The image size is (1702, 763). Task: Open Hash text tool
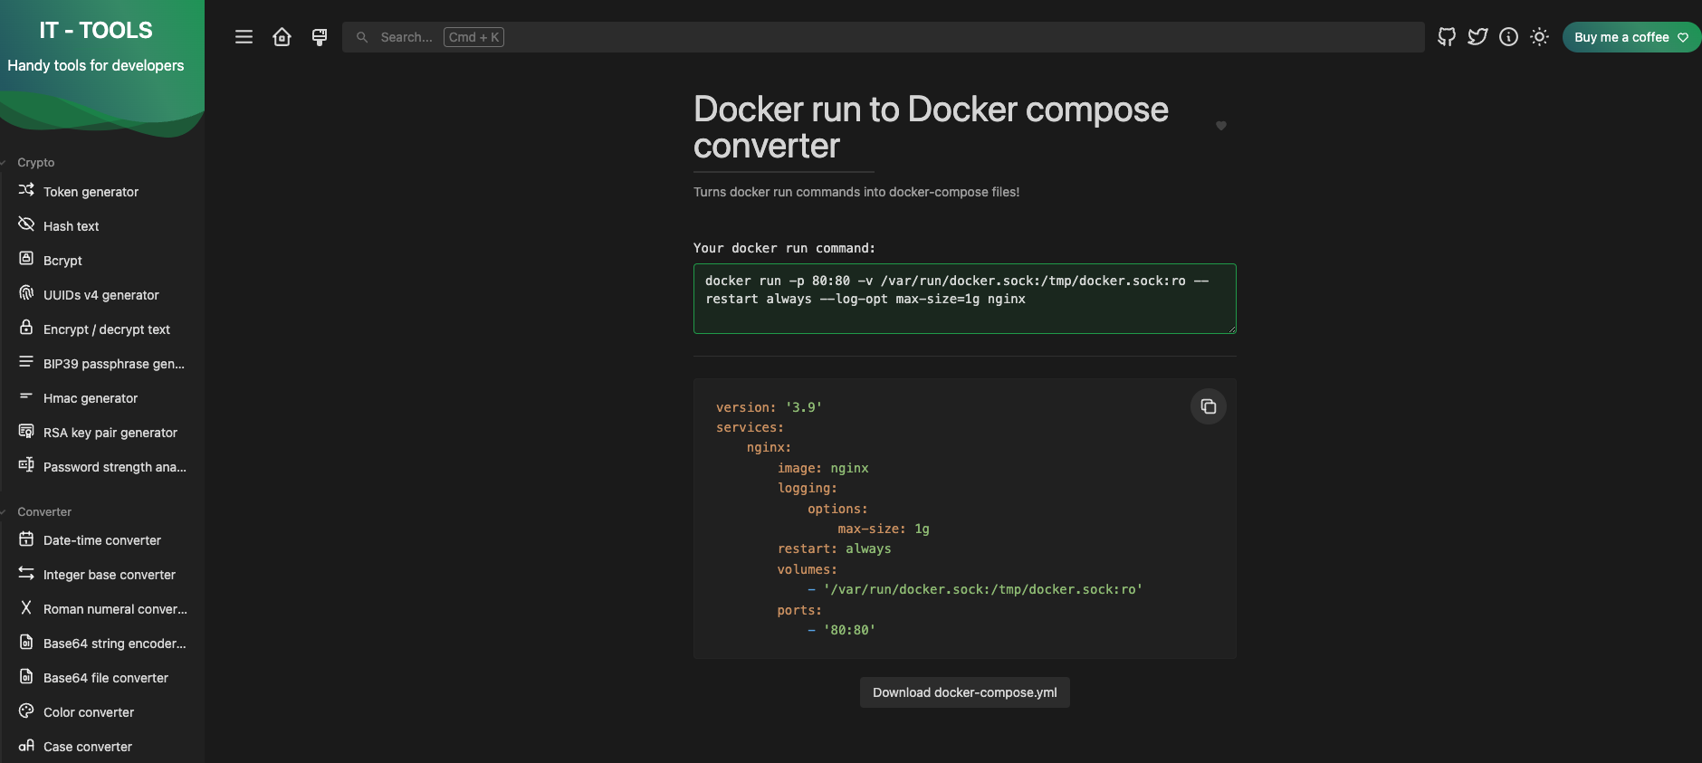[71, 226]
